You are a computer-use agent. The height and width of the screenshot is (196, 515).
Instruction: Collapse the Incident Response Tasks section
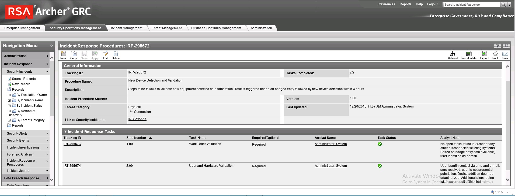[65, 132]
